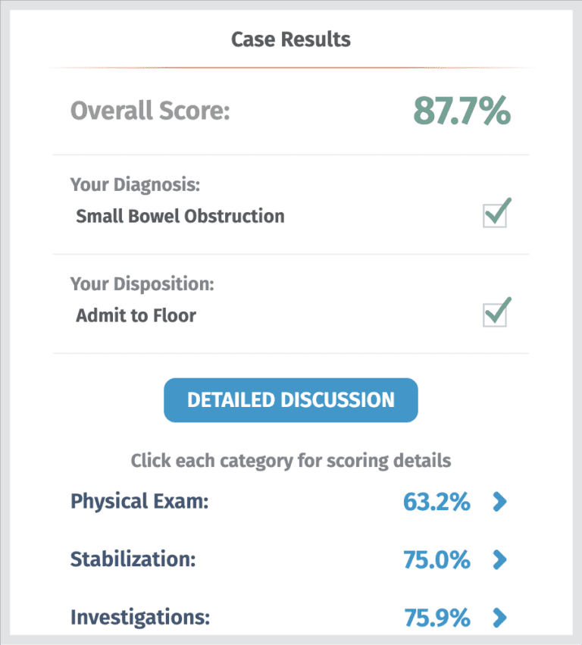This screenshot has height=645, width=582.
Task: Click the 75.0% Stabilization score value
Action: point(436,560)
